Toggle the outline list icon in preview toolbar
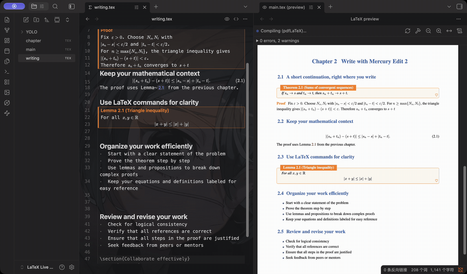The image size is (467, 274). (x=460, y=31)
